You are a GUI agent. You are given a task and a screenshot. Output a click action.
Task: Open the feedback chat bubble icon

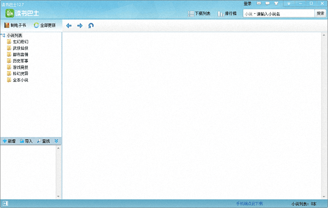[267, 3]
